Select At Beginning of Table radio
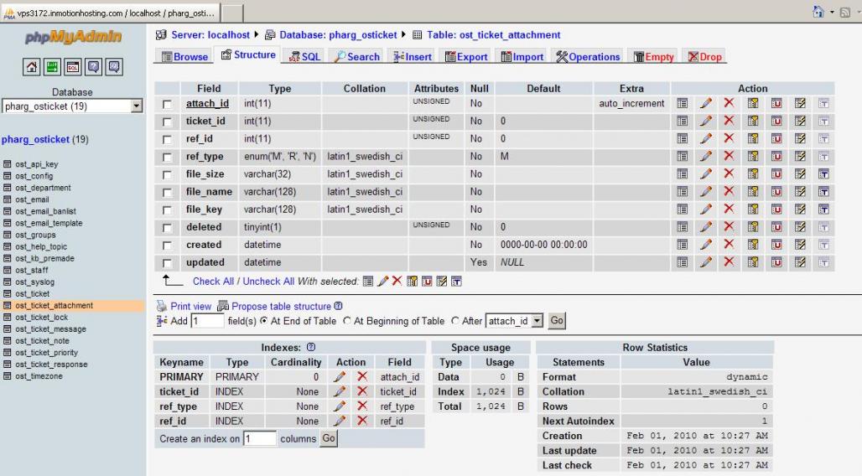The height and width of the screenshot is (476, 862). pyautogui.click(x=347, y=320)
